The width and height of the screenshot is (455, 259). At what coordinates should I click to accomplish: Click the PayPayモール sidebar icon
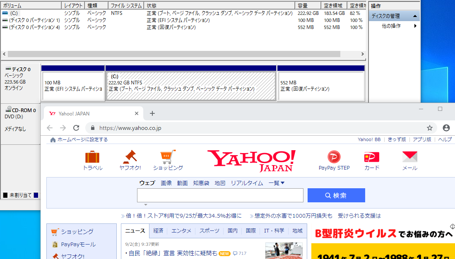pos(55,245)
